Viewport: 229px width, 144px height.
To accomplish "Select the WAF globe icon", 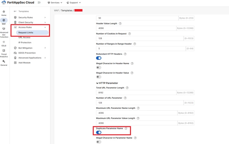I will (x=4, y=20).
